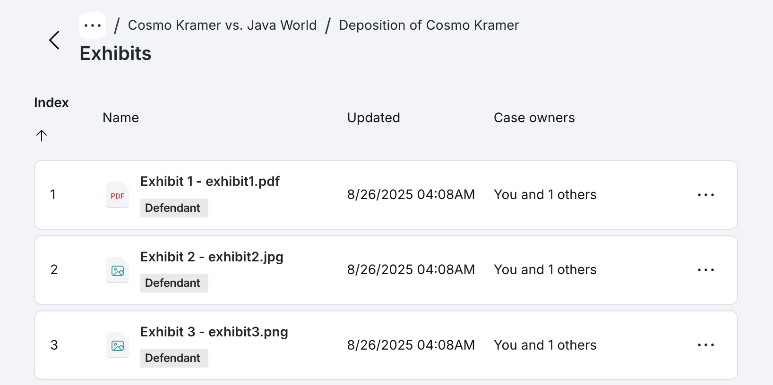Click the PDF file icon for Exhibit 1
The width and height of the screenshot is (773, 385).
[118, 195]
